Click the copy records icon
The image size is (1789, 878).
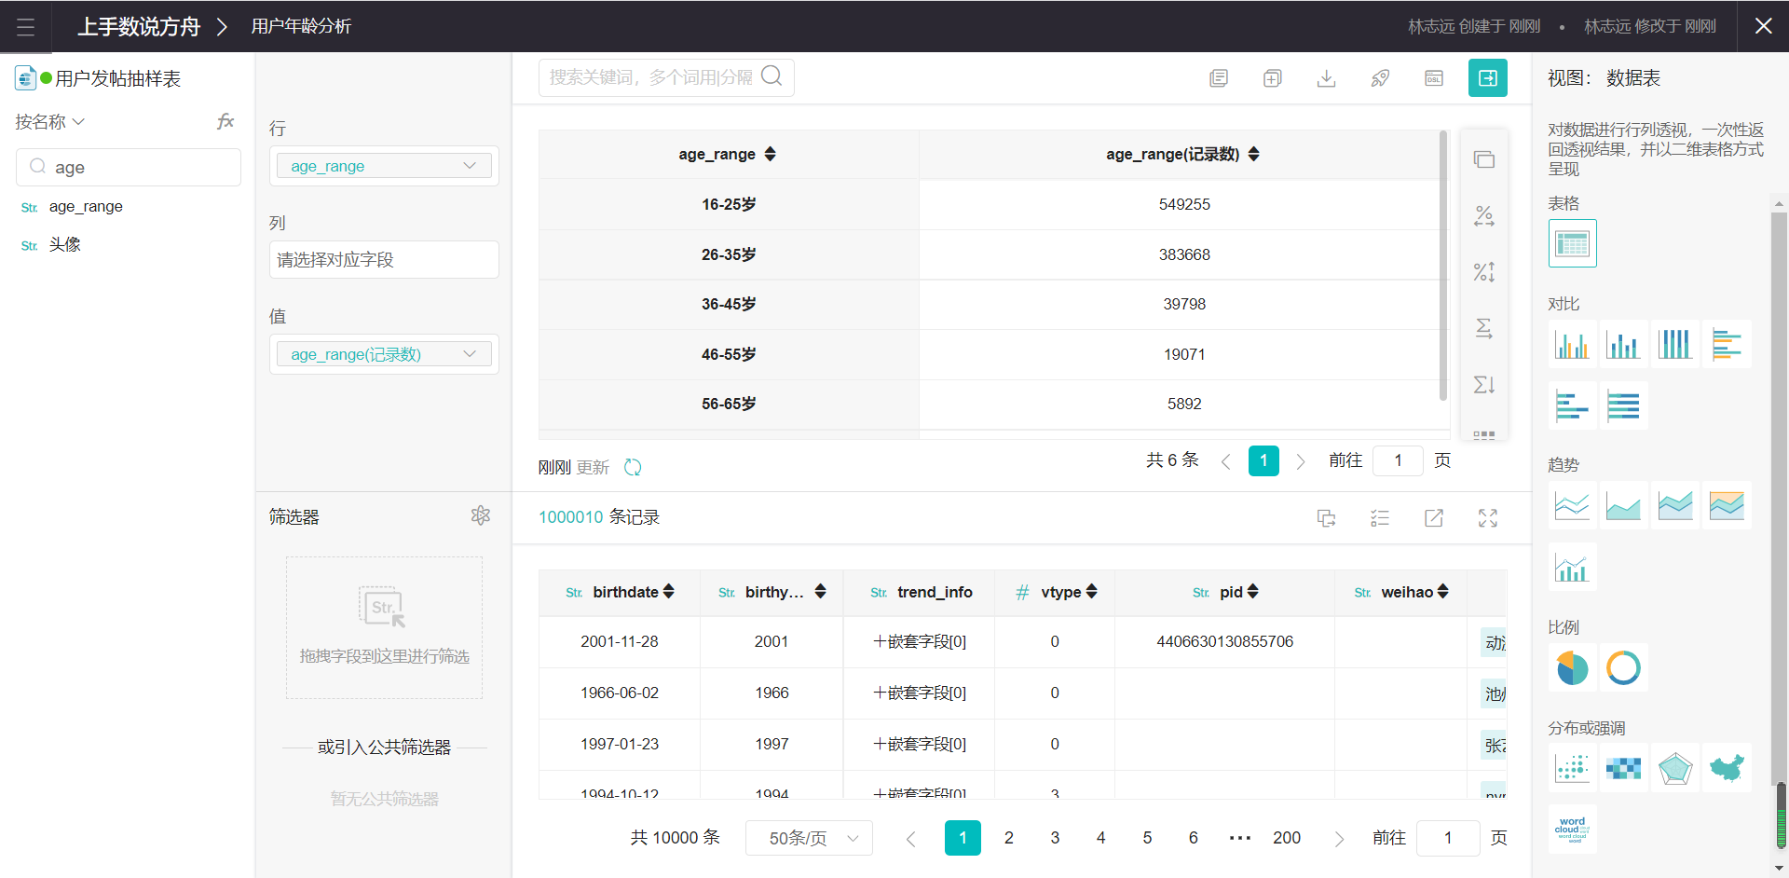(1327, 518)
